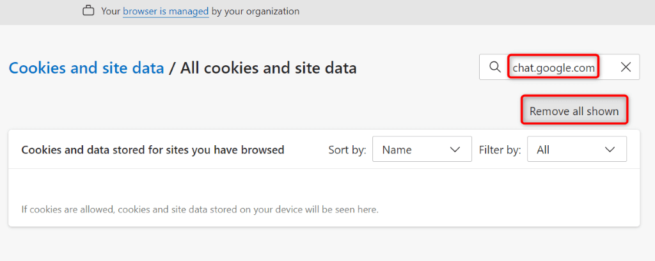Expand the Filter by All dropdown
This screenshot has height=261, width=655.
pyautogui.click(x=576, y=150)
